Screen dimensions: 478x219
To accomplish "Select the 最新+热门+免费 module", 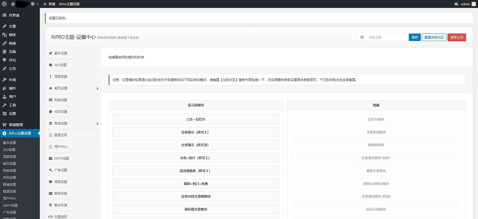I will (x=196, y=183).
